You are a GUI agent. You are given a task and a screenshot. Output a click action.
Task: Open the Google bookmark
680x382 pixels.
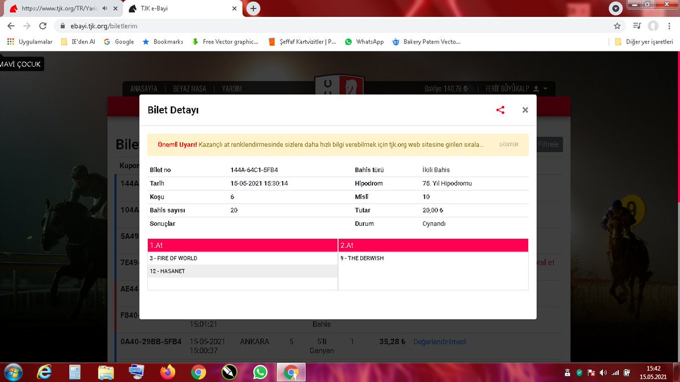pos(118,42)
